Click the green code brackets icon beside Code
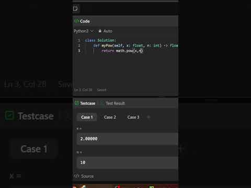Image resolution: width=251 pixels, height=188 pixels. pyautogui.click(x=76, y=21)
